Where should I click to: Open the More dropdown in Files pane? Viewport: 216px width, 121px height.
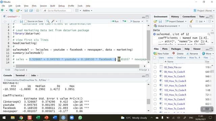pyautogui.click(x=208, y=54)
